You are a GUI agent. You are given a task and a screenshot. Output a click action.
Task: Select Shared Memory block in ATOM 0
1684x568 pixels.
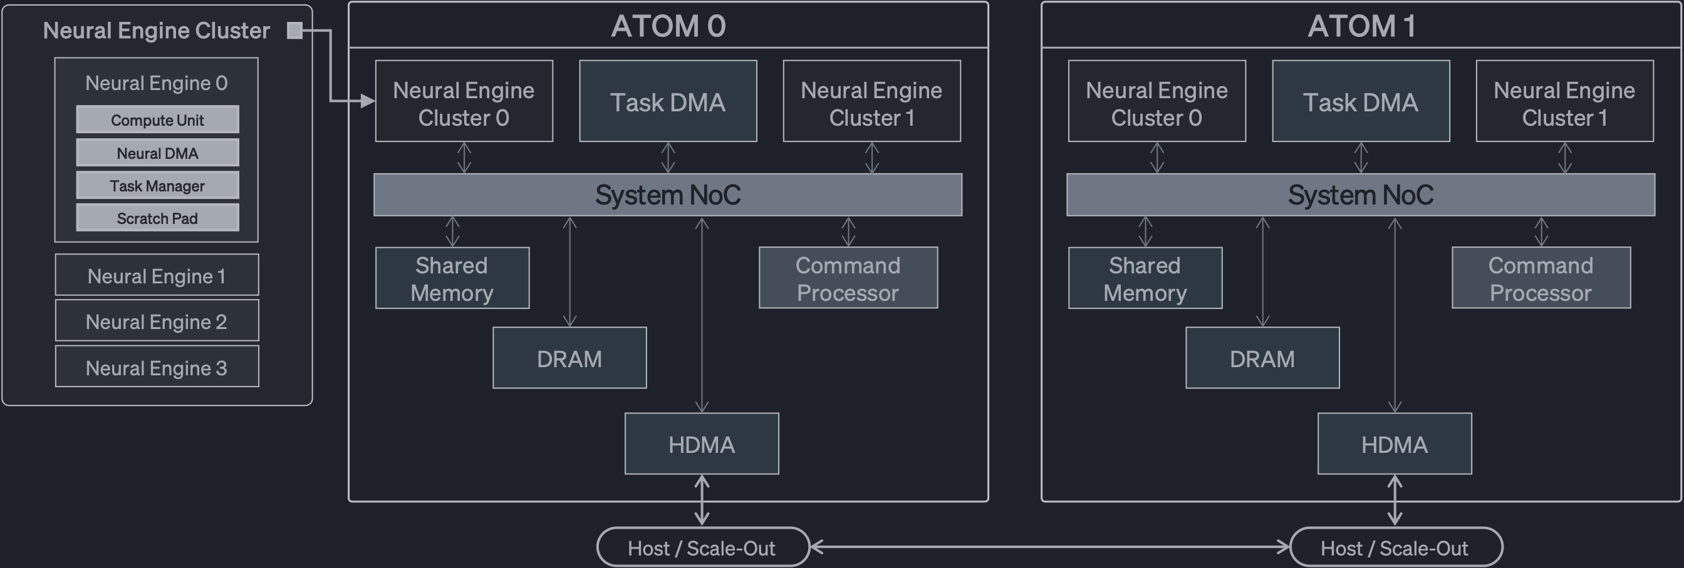point(452,278)
